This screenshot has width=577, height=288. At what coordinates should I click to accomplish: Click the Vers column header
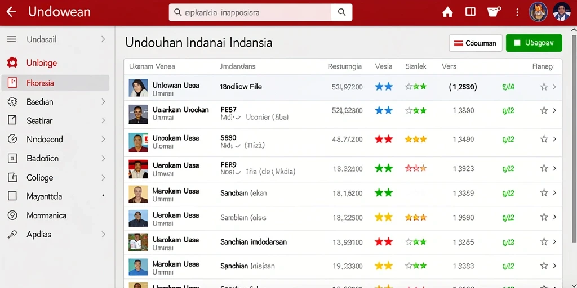(x=449, y=66)
